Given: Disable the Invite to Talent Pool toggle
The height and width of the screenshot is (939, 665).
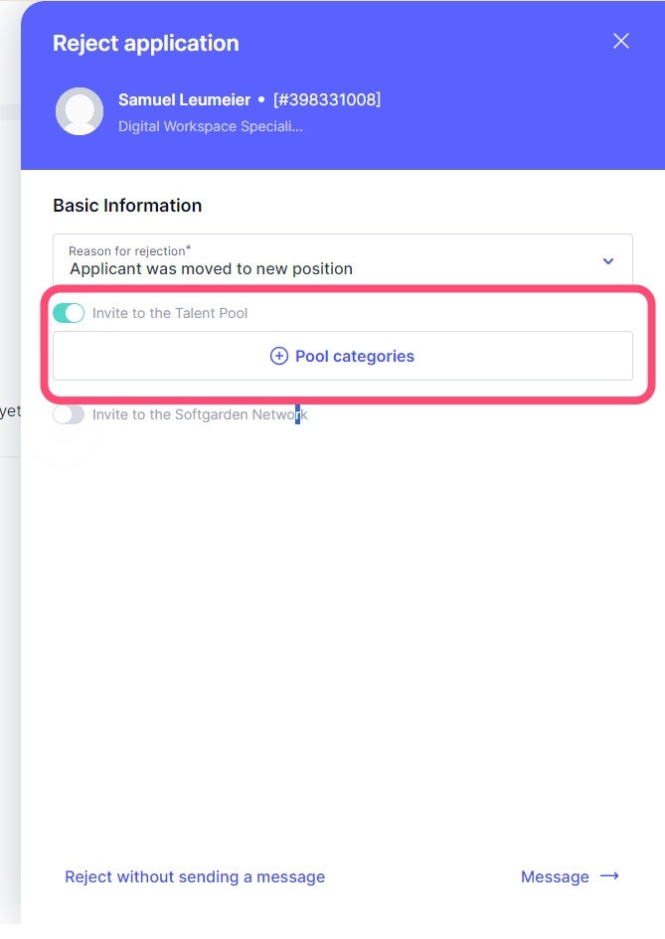Looking at the screenshot, I should [69, 313].
